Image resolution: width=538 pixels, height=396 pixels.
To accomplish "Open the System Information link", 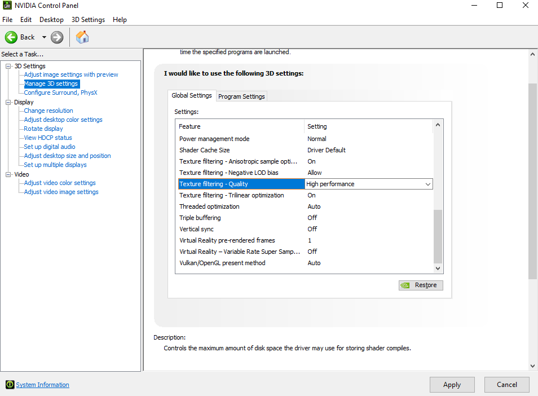I will coord(42,385).
